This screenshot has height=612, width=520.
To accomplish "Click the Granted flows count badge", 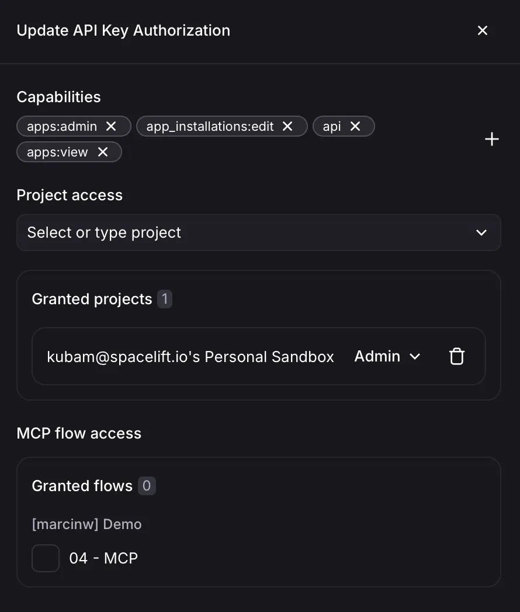I will pyautogui.click(x=147, y=486).
